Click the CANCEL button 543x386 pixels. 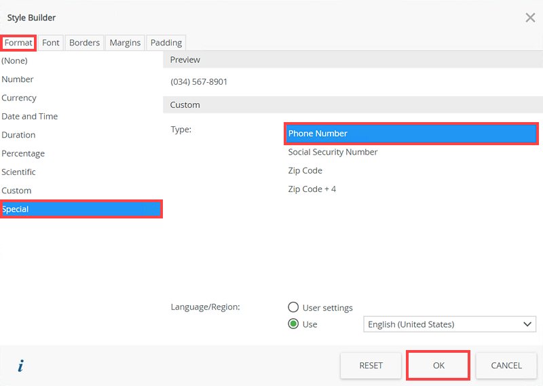[506, 365]
